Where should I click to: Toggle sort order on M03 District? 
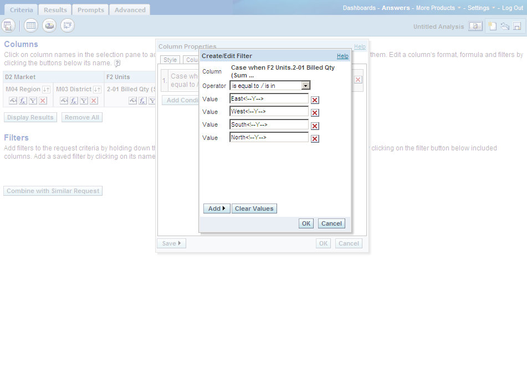pos(96,88)
